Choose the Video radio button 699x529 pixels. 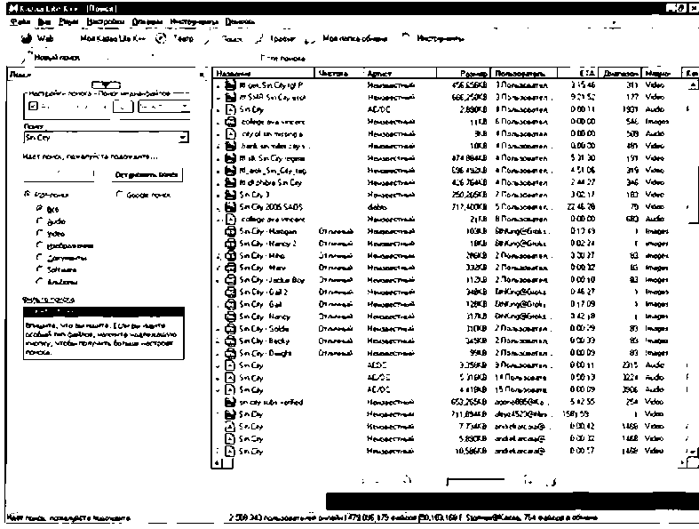coord(39,233)
